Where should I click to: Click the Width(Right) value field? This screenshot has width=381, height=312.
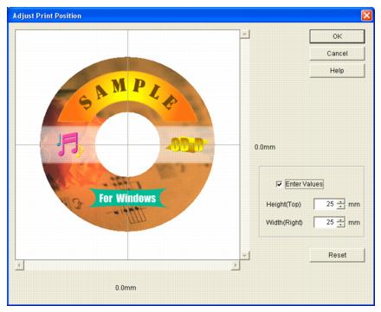(x=325, y=222)
